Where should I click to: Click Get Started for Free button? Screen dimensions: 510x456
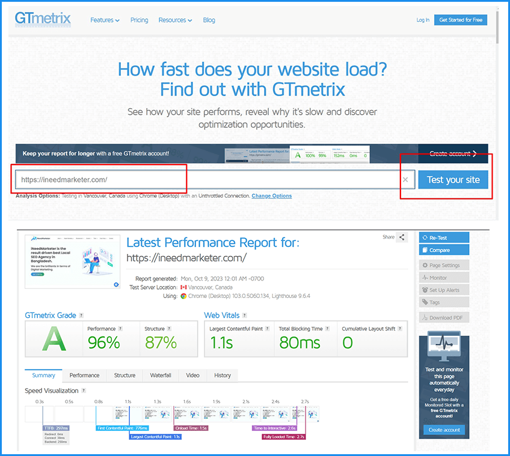[x=461, y=20]
